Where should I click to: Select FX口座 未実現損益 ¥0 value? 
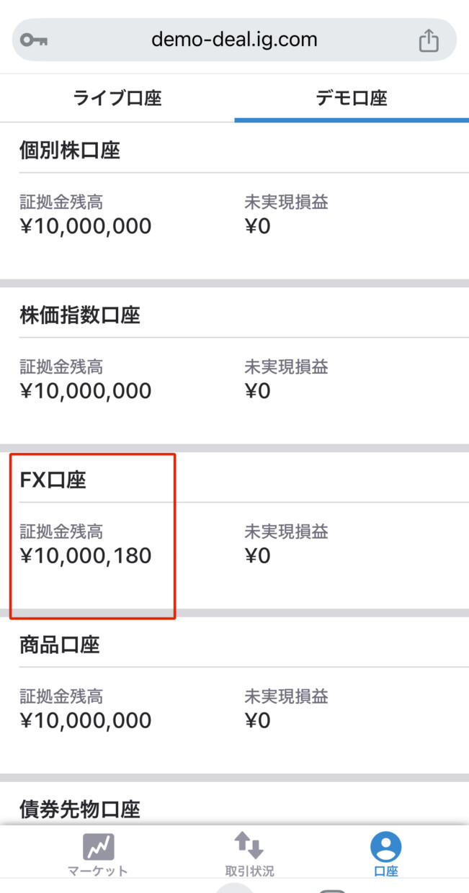pyautogui.click(x=258, y=556)
